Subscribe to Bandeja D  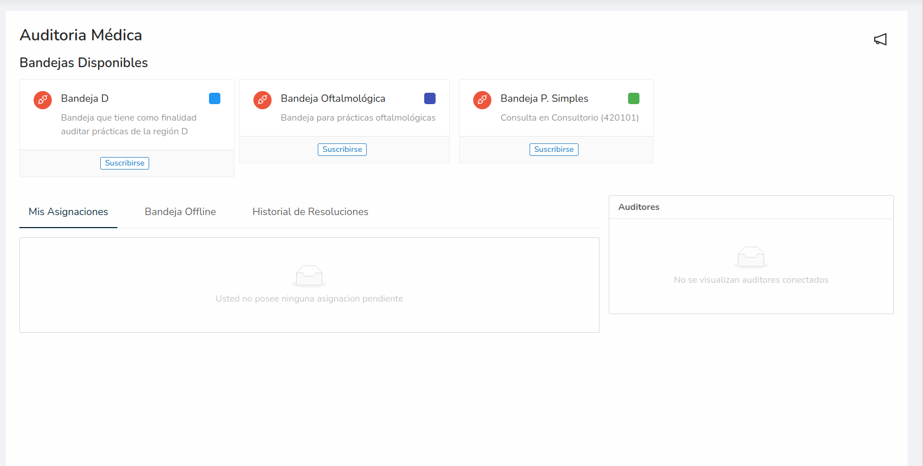coord(125,163)
